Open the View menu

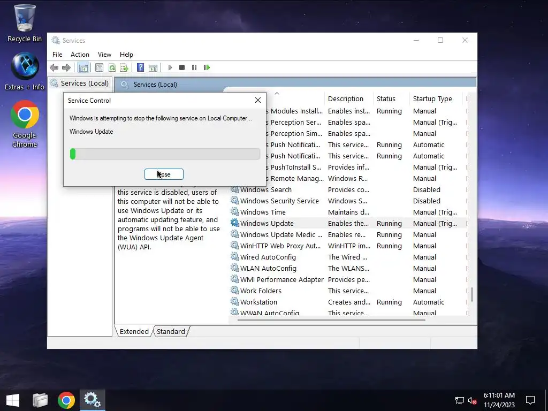pyautogui.click(x=104, y=55)
